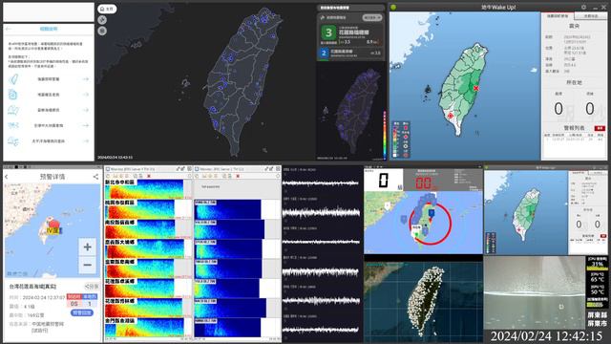Click the large 0 intensity digit display
Viewport: 611px width, 344px height.
click(384, 181)
